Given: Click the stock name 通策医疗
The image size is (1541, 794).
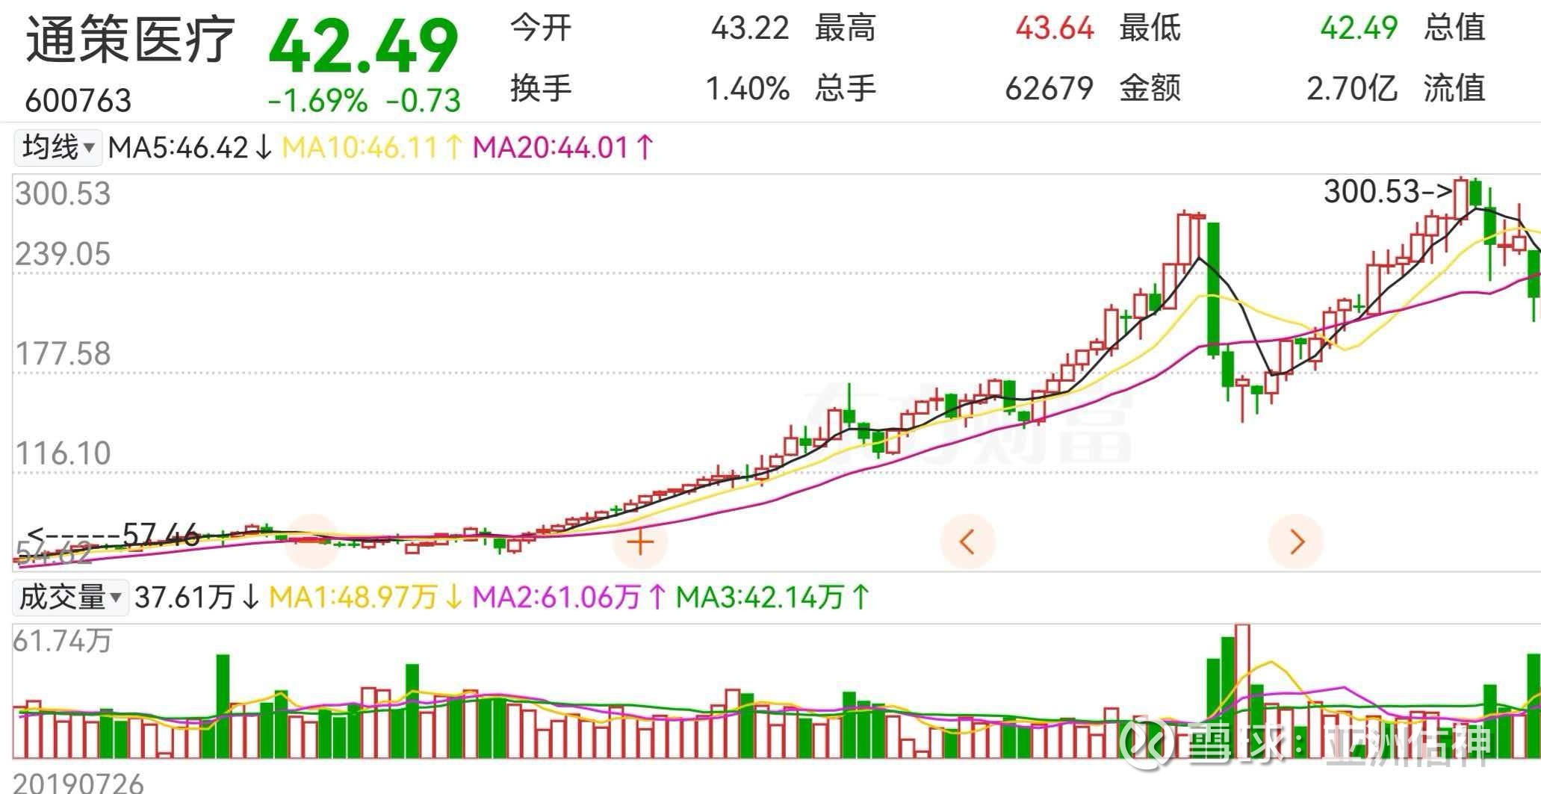Looking at the screenshot, I should tap(131, 39).
